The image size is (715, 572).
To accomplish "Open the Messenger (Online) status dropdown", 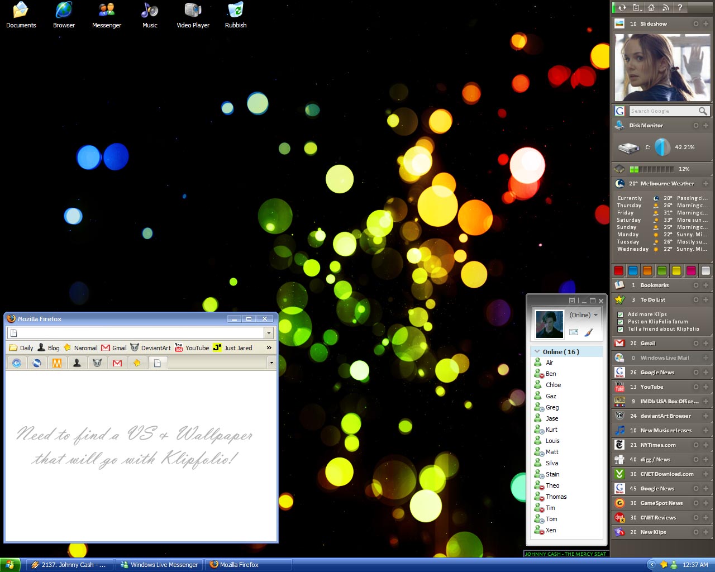I will click(595, 315).
